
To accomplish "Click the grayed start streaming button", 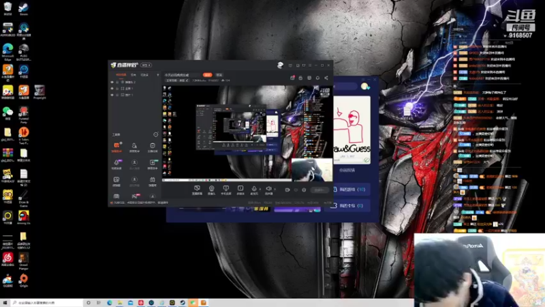I will (319, 190).
